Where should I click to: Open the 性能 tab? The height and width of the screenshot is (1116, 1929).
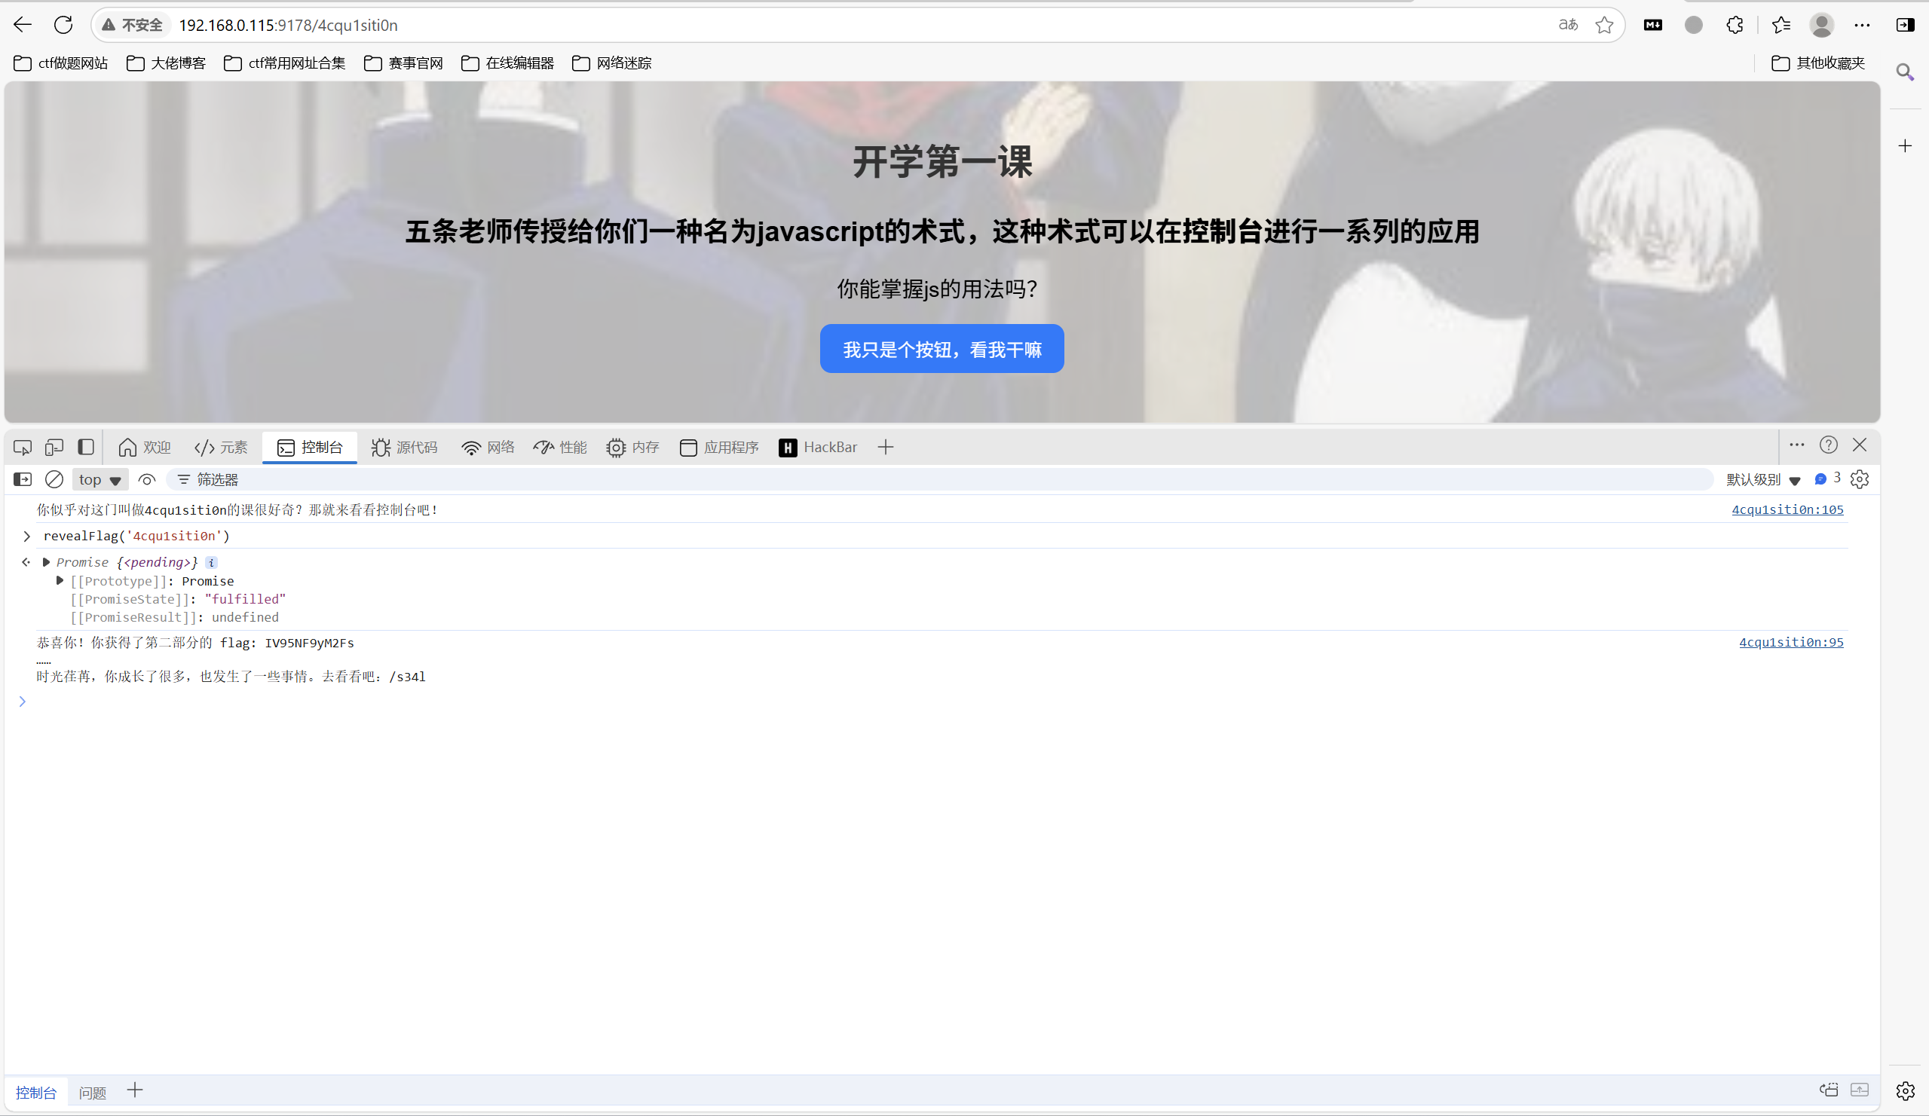coord(559,447)
